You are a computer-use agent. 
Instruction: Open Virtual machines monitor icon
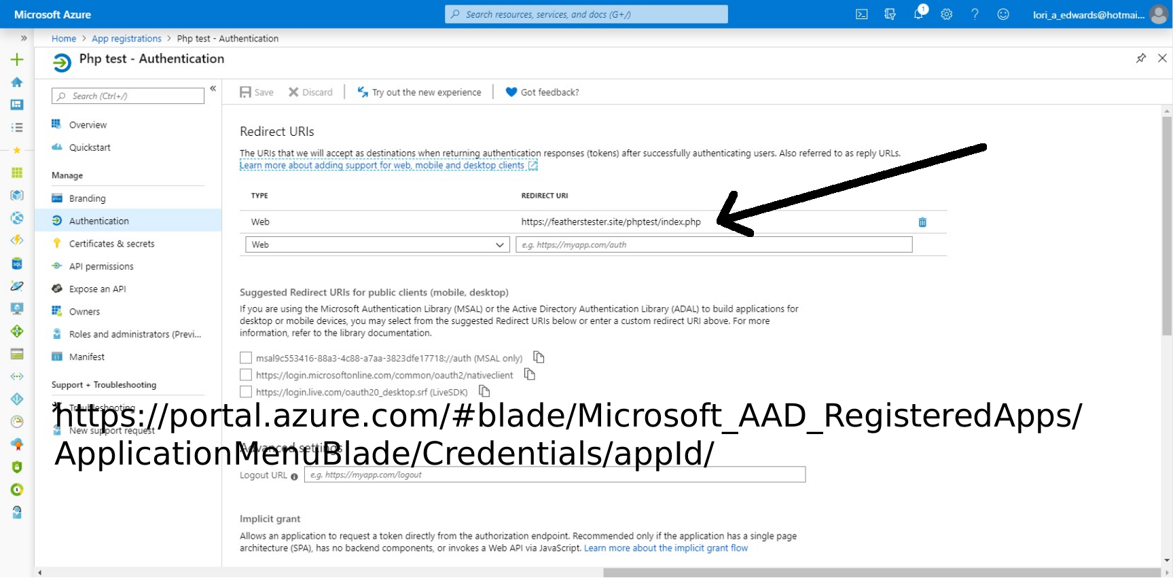[17, 308]
